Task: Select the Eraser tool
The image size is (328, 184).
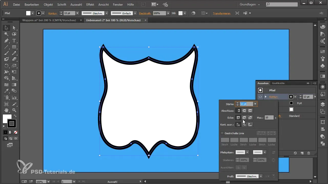Action: (x=14, y=59)
